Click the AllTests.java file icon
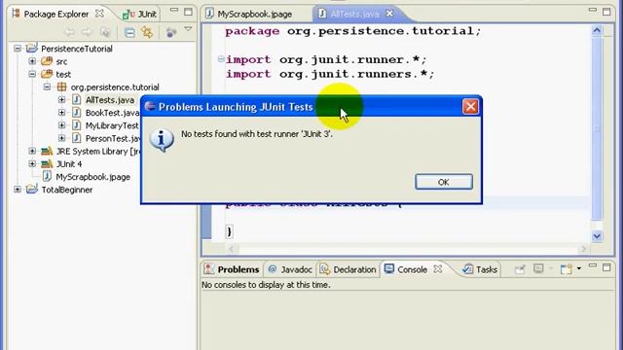623x350 pixels. (76, 99)
